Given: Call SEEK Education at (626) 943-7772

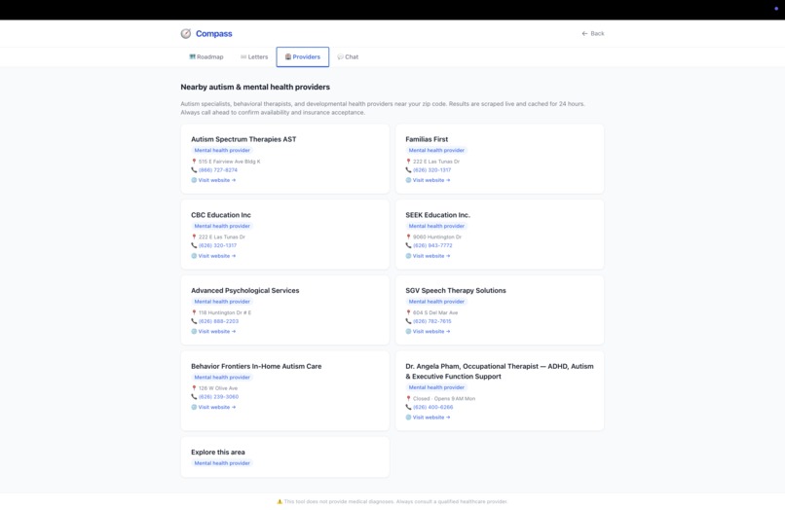Looking at the screenshot, I should click(432, 245).
